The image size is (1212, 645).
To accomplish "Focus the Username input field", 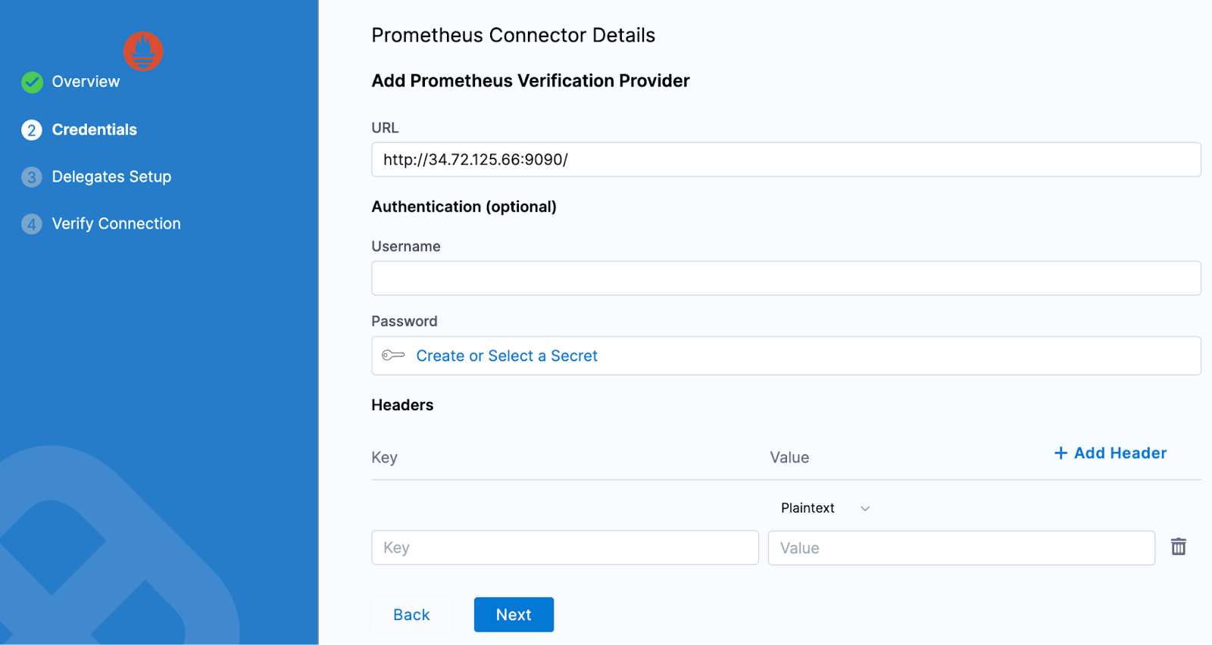I will point(786,278).
